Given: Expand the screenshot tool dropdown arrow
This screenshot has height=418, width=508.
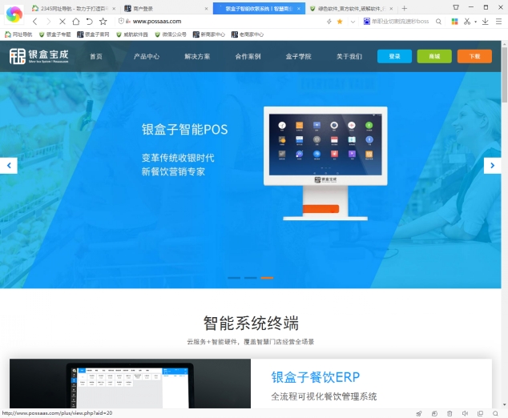Looking at the screenshot, I should click(x=476, y=22).
